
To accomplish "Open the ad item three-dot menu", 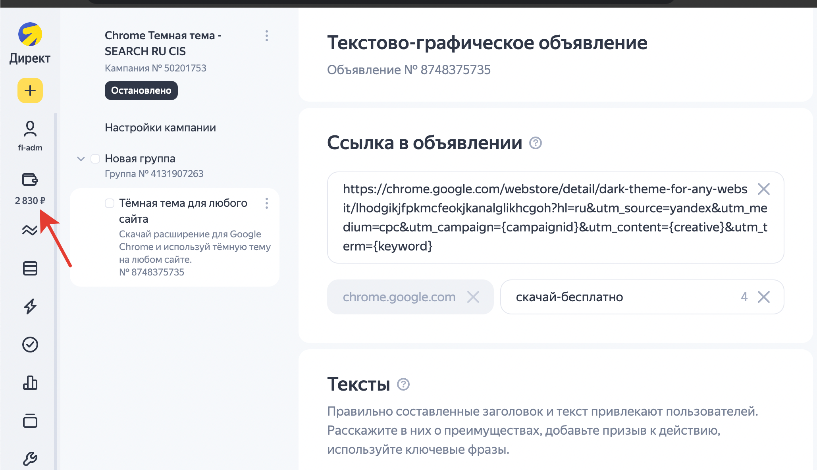I will tap(267, 203).
